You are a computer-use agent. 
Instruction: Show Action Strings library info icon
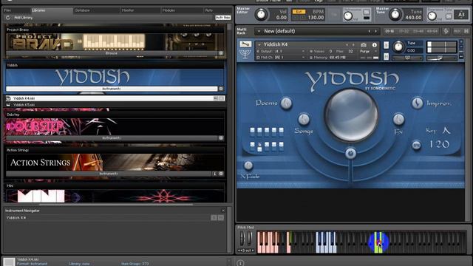tap(215, 174)
